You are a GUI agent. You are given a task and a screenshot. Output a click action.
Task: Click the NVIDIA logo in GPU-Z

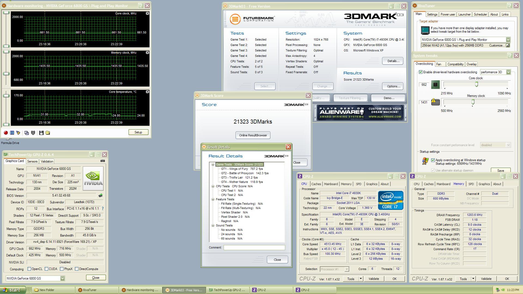coord(93,179)
